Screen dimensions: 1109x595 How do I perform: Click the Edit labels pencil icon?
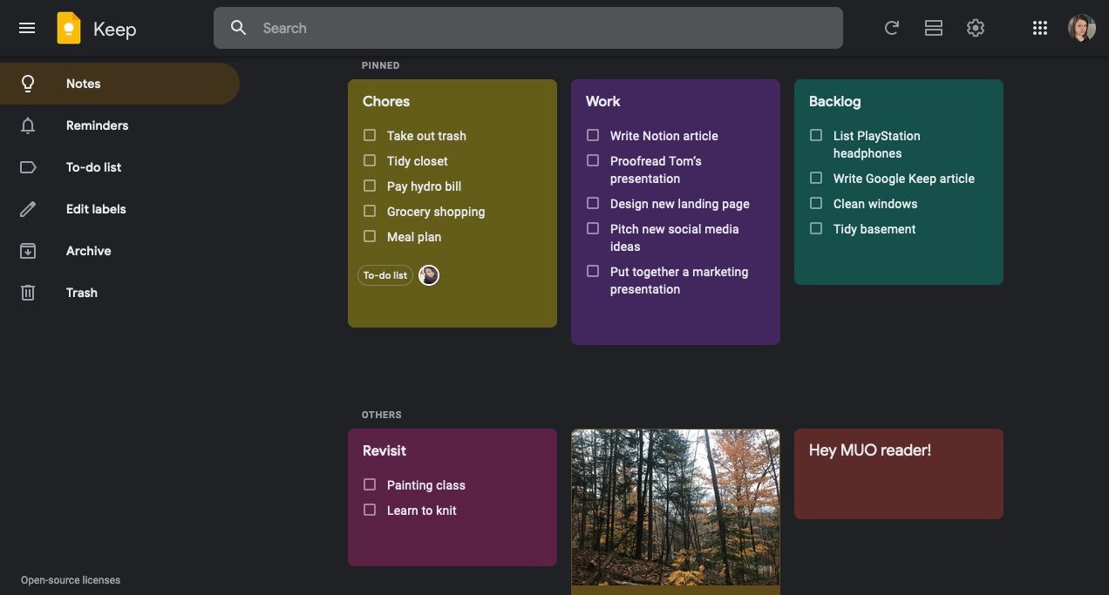[x=27, y=208]
